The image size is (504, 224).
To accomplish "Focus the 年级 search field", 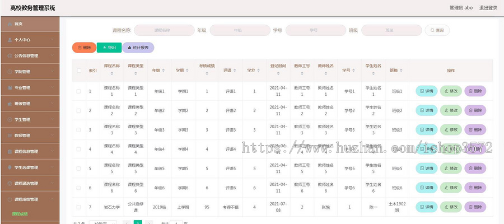I will click(x=240, y=30).
